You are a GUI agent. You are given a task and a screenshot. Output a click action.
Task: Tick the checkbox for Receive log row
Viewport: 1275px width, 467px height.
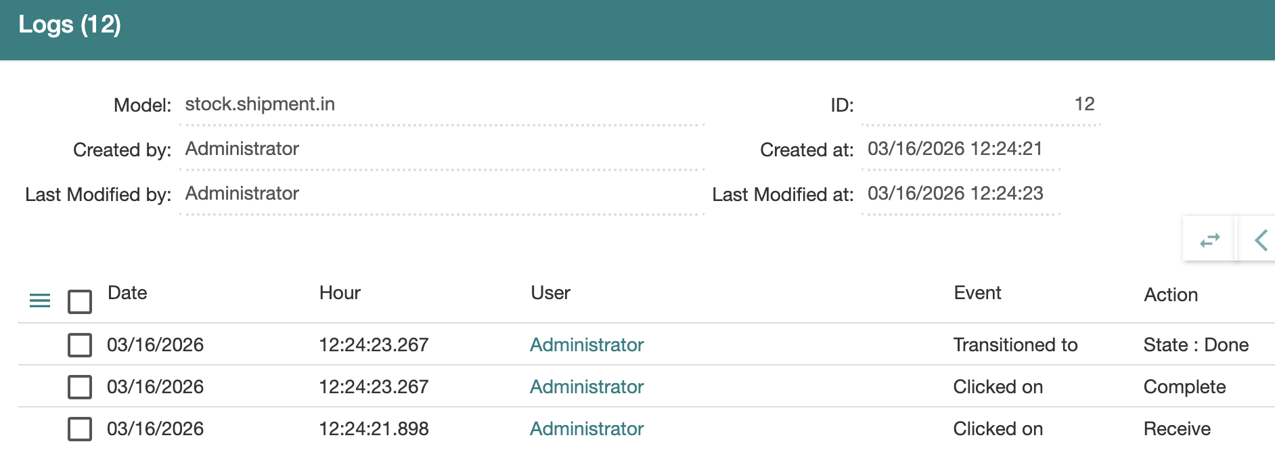pyautogui.click(x=80, y=429)
